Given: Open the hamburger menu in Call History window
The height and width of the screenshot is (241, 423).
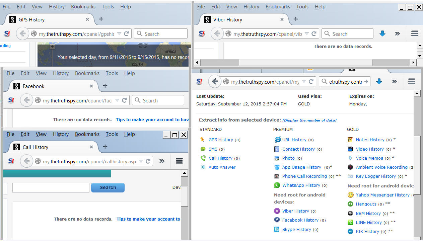Looking at the screenshot, I should (x=179, y=161).
